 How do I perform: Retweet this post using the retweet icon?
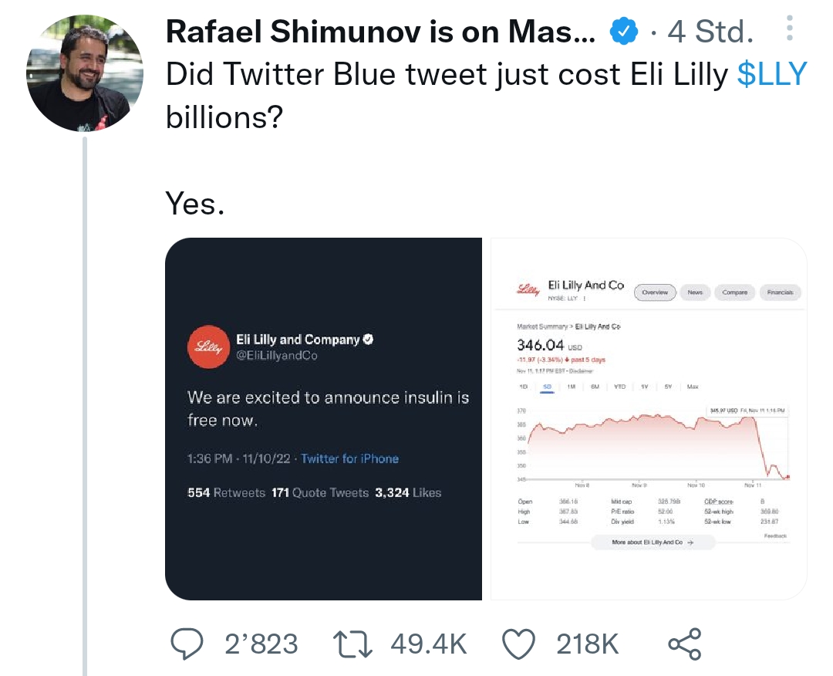click(x=352, y=644)
